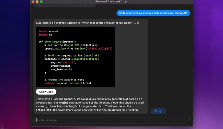Click the 'import openai' code line
The height and width of the screenshot is (129, 223).
coord(48,31)
